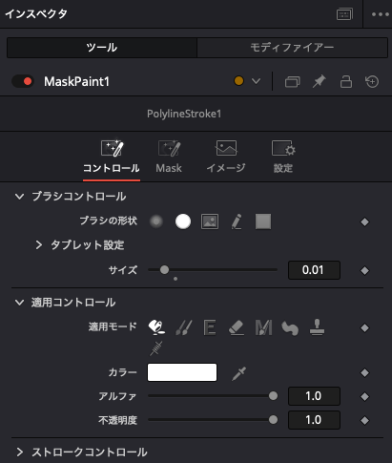Select the Color apply mode
The image size is (392, 463).
pos(156,327)
